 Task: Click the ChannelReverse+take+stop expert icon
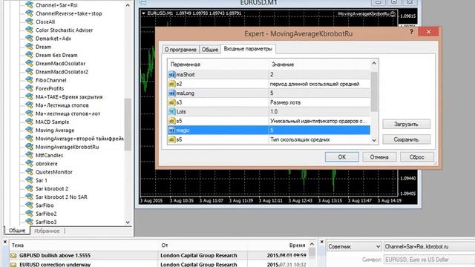(x=29, y=13)
